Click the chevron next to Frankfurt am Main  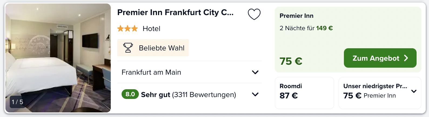(x=255, y=72)
